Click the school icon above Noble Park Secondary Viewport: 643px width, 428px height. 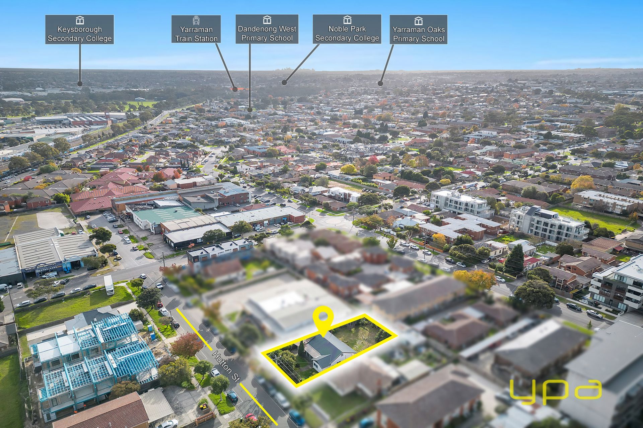point(347,20)
